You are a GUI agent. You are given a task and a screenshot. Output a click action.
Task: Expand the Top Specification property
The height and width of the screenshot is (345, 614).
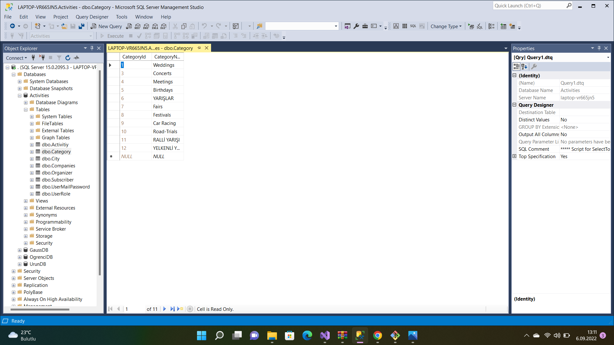(x=515, y=156)
